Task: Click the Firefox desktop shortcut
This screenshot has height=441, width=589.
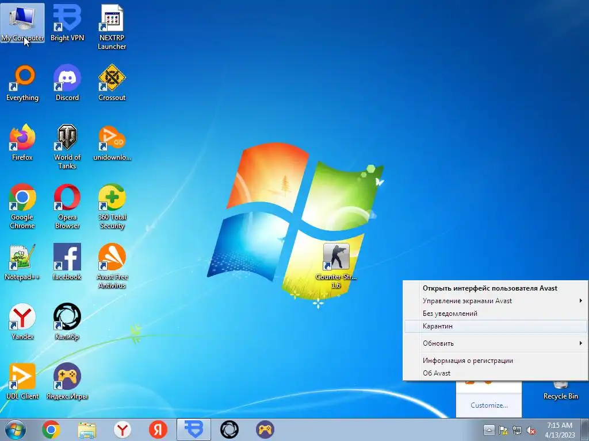Action: pyautogui.click(x=22, y=142)
